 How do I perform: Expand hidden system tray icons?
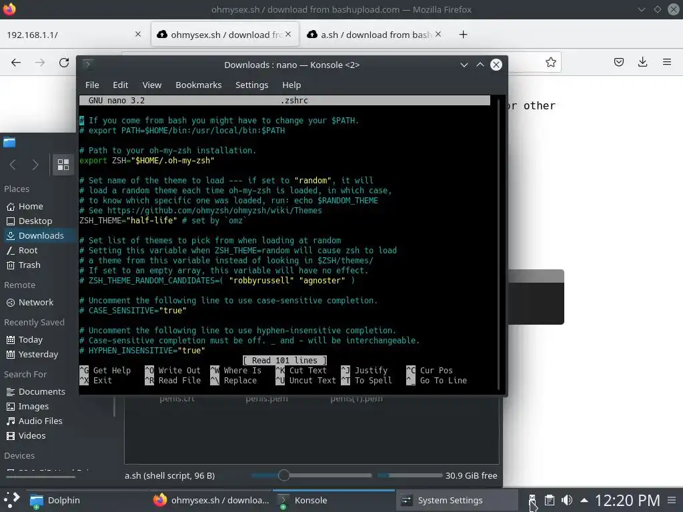pyautogui.click(x=584, y=500)
